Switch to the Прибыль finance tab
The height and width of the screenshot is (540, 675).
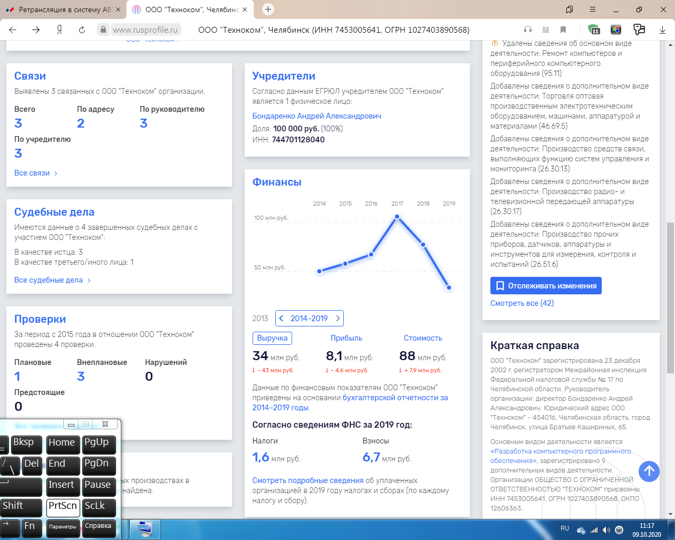click(x=346, y=338)
